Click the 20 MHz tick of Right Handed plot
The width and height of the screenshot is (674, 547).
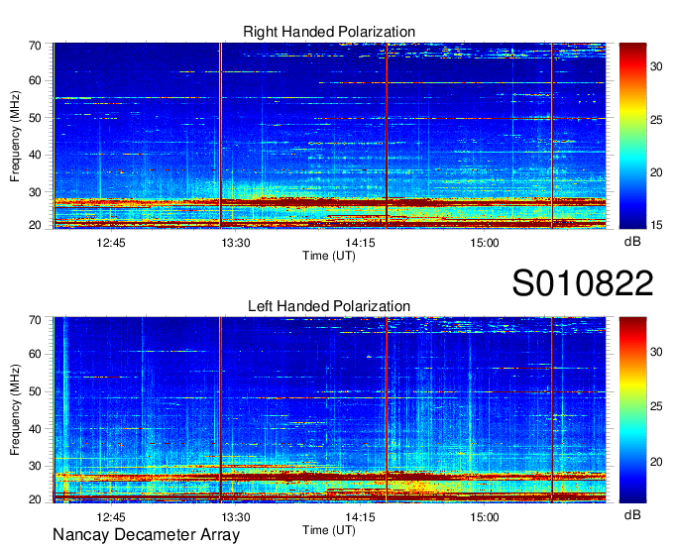tap(35, 225)
